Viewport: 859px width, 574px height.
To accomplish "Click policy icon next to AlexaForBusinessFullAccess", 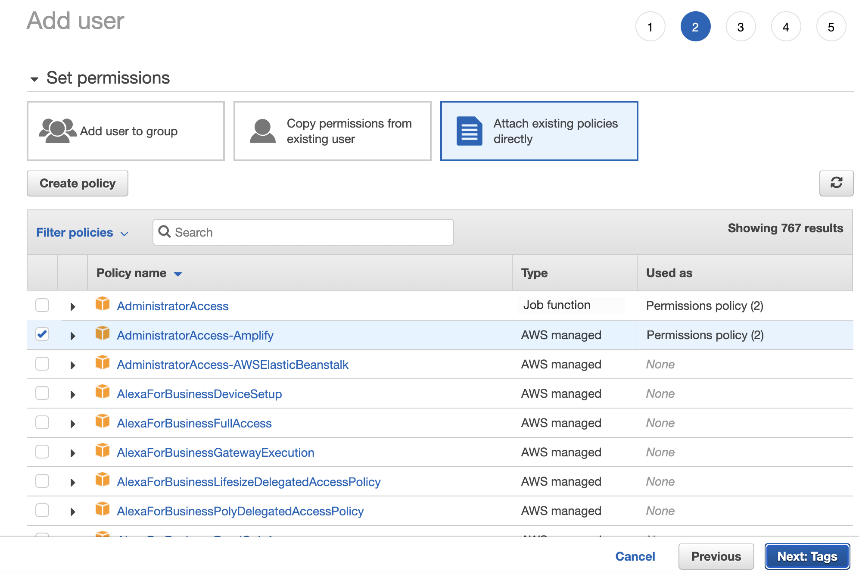I will tap(103, 421).
